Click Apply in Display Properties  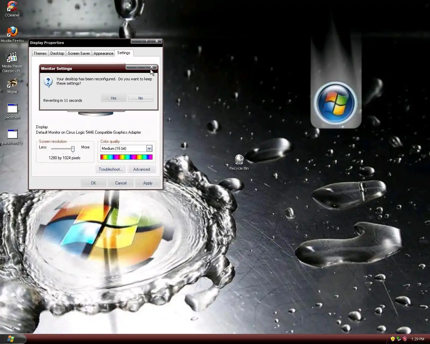[148, 183]
